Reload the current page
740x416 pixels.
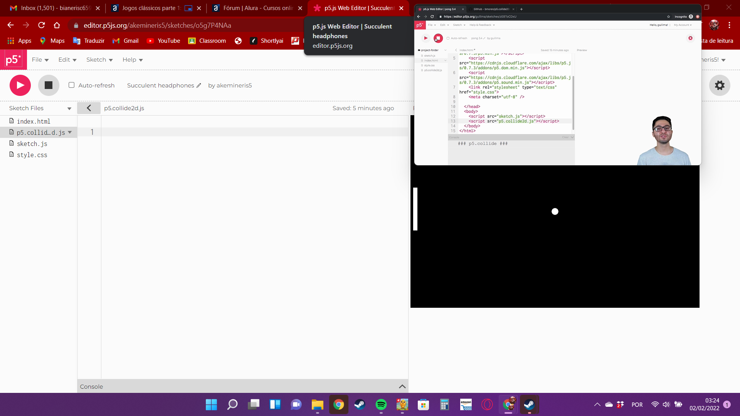(x=41, y=25)
